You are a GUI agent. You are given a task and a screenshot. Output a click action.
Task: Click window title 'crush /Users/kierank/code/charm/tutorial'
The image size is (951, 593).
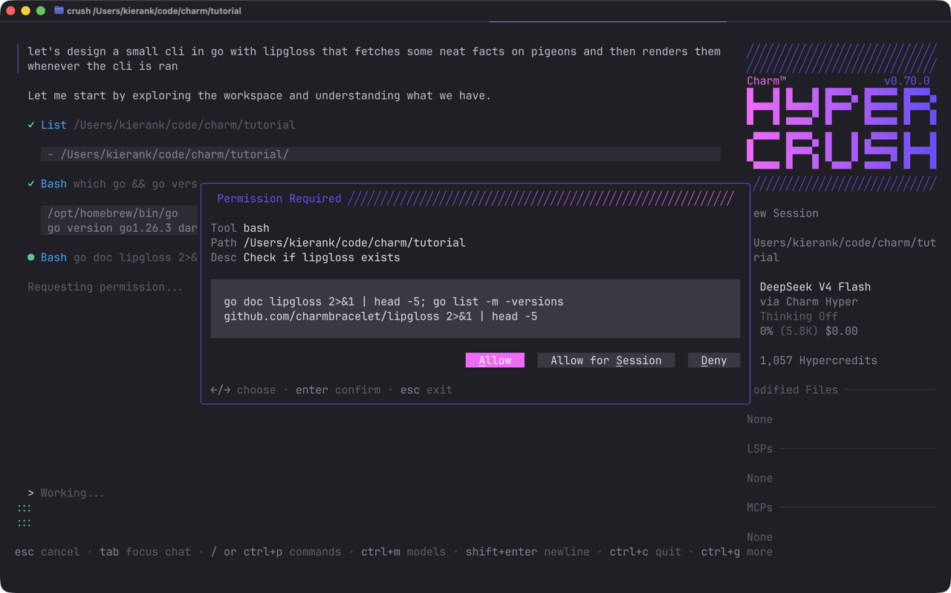154,10
